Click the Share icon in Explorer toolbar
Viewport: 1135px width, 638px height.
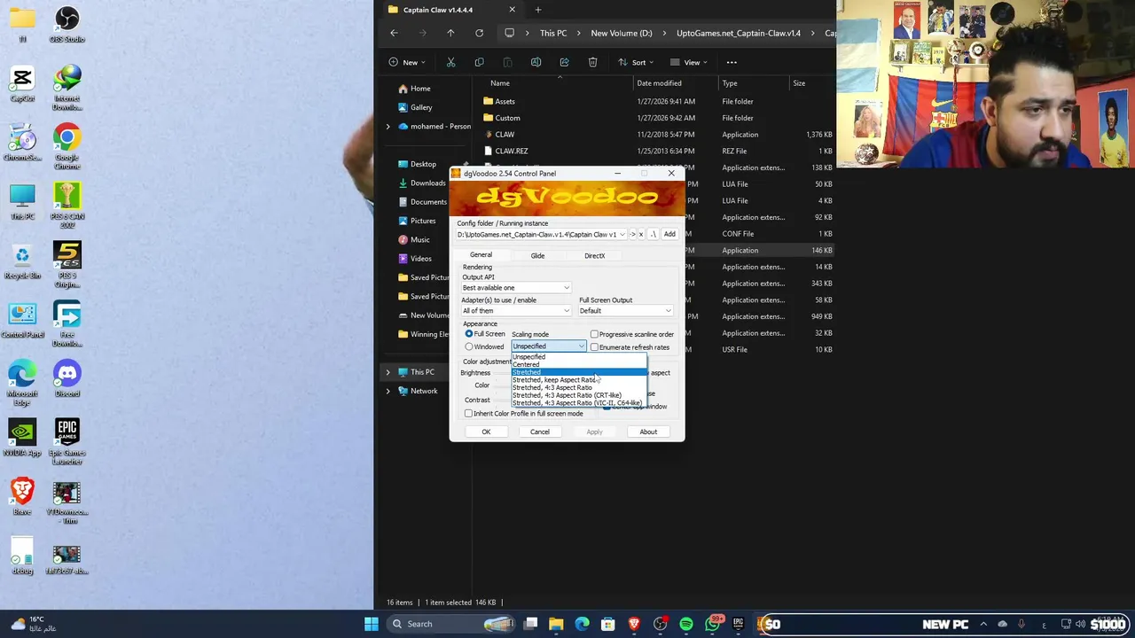pos(564,62)
